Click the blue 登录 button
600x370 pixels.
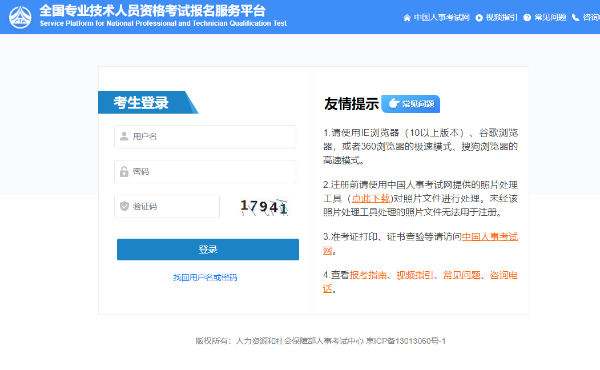point(208,250)
